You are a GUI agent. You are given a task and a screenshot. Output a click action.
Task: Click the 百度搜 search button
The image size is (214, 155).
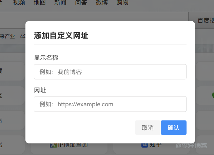[x=201, y=20]
